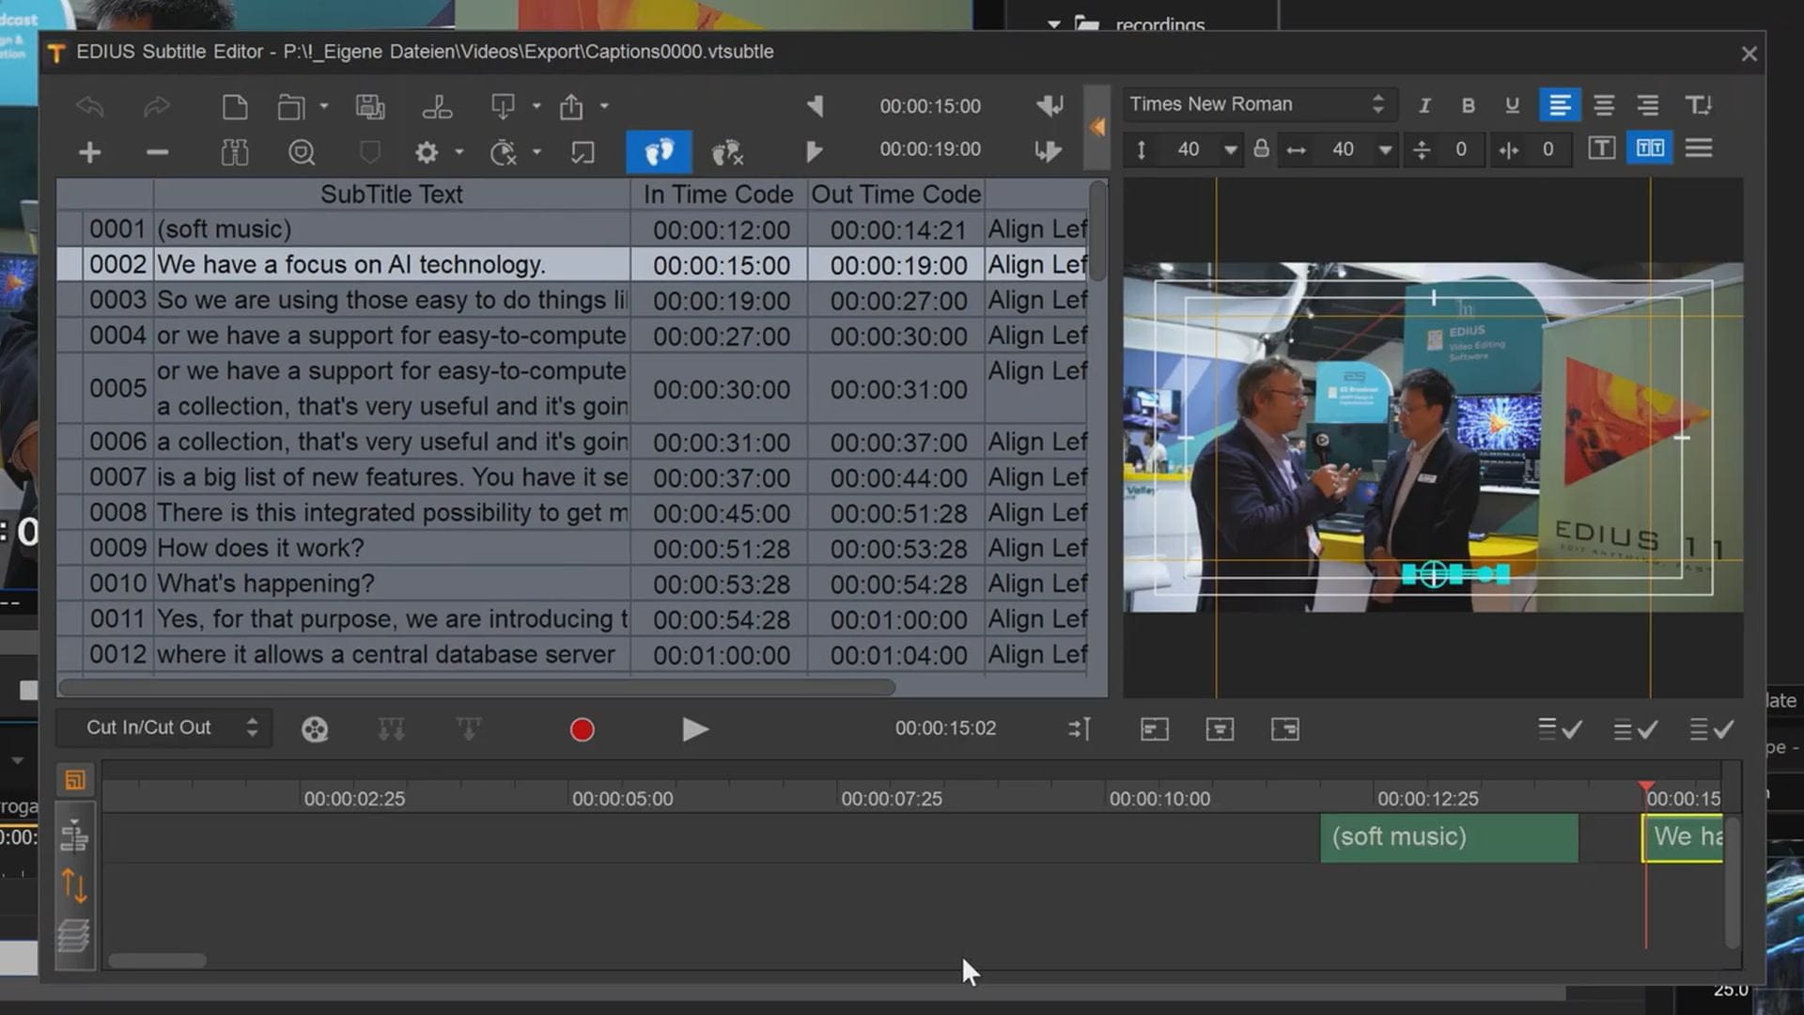Toggle bold text formatting

1468,105
